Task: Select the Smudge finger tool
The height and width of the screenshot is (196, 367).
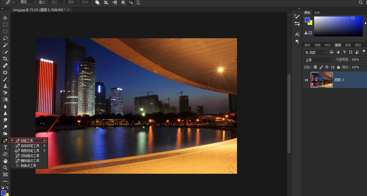Action: [5, 120]
